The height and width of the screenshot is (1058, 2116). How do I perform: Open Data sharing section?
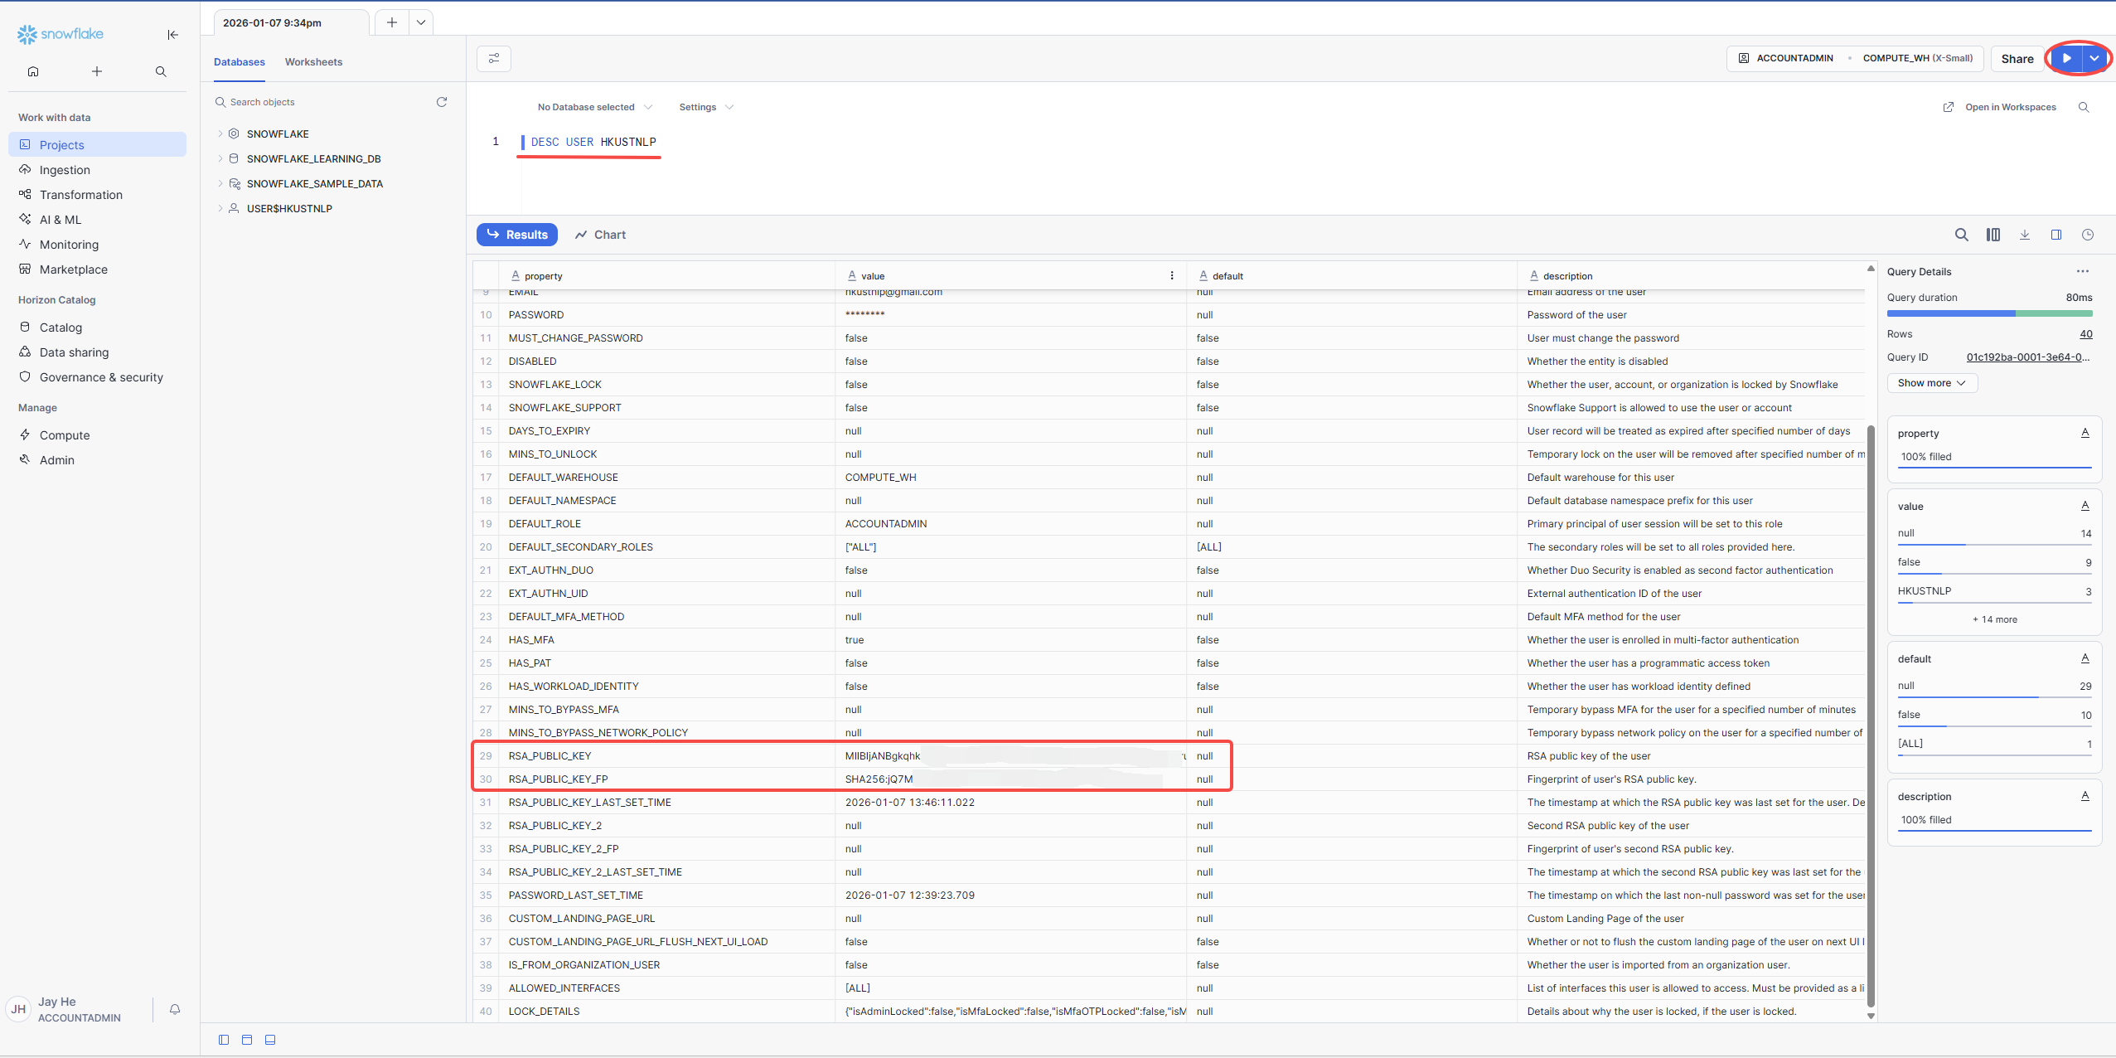(97, 352)
